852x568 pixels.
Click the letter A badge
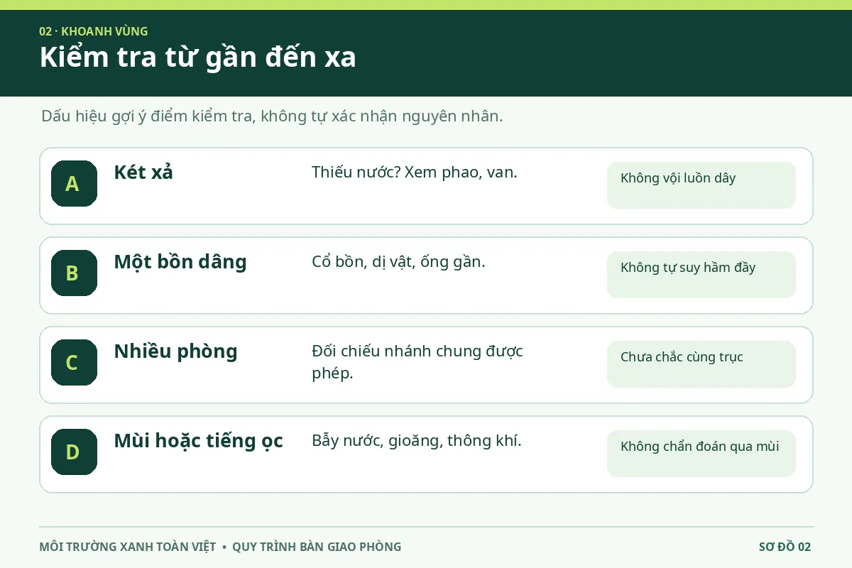pyautogui.click(x=74, y=184)
